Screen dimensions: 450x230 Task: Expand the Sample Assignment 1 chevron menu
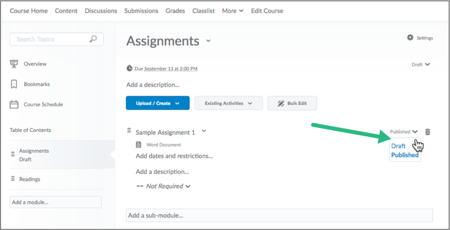pyautogui.click(x=204, y=131)
